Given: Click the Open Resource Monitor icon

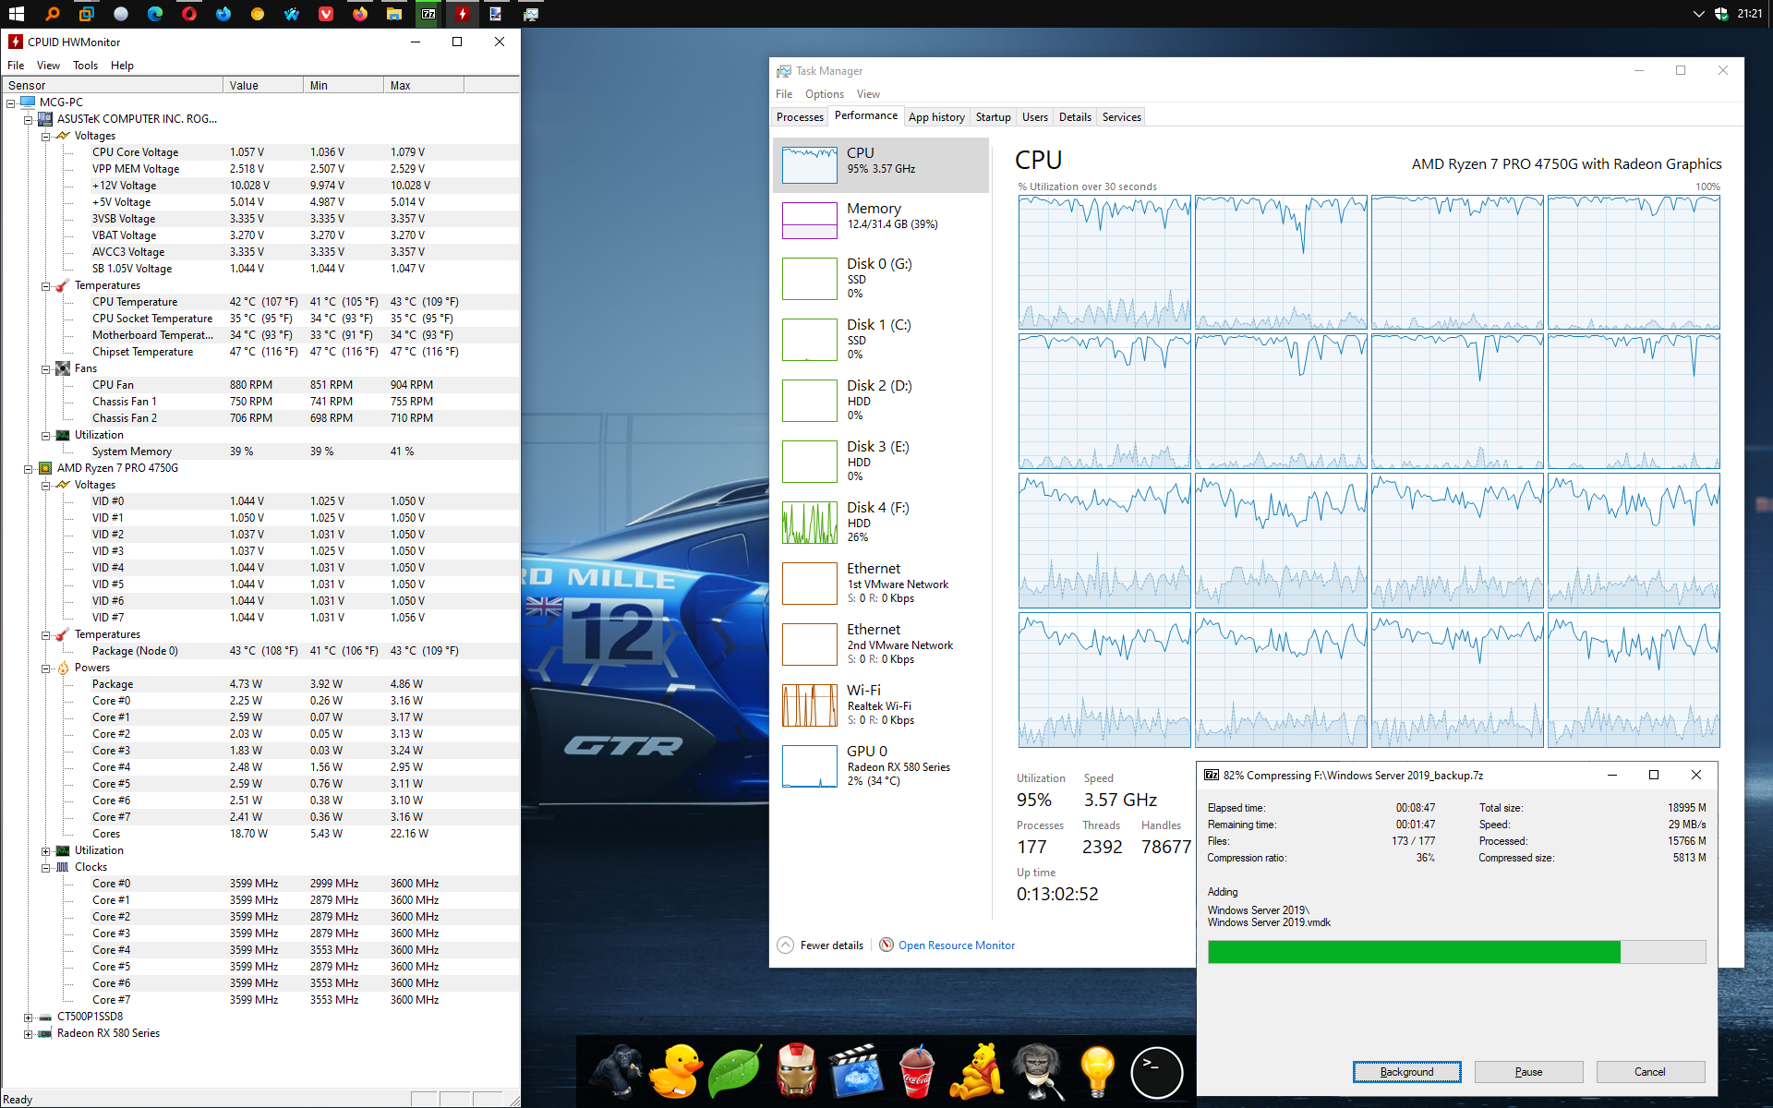Looking at the screenshot, I should tap(886, 945).
